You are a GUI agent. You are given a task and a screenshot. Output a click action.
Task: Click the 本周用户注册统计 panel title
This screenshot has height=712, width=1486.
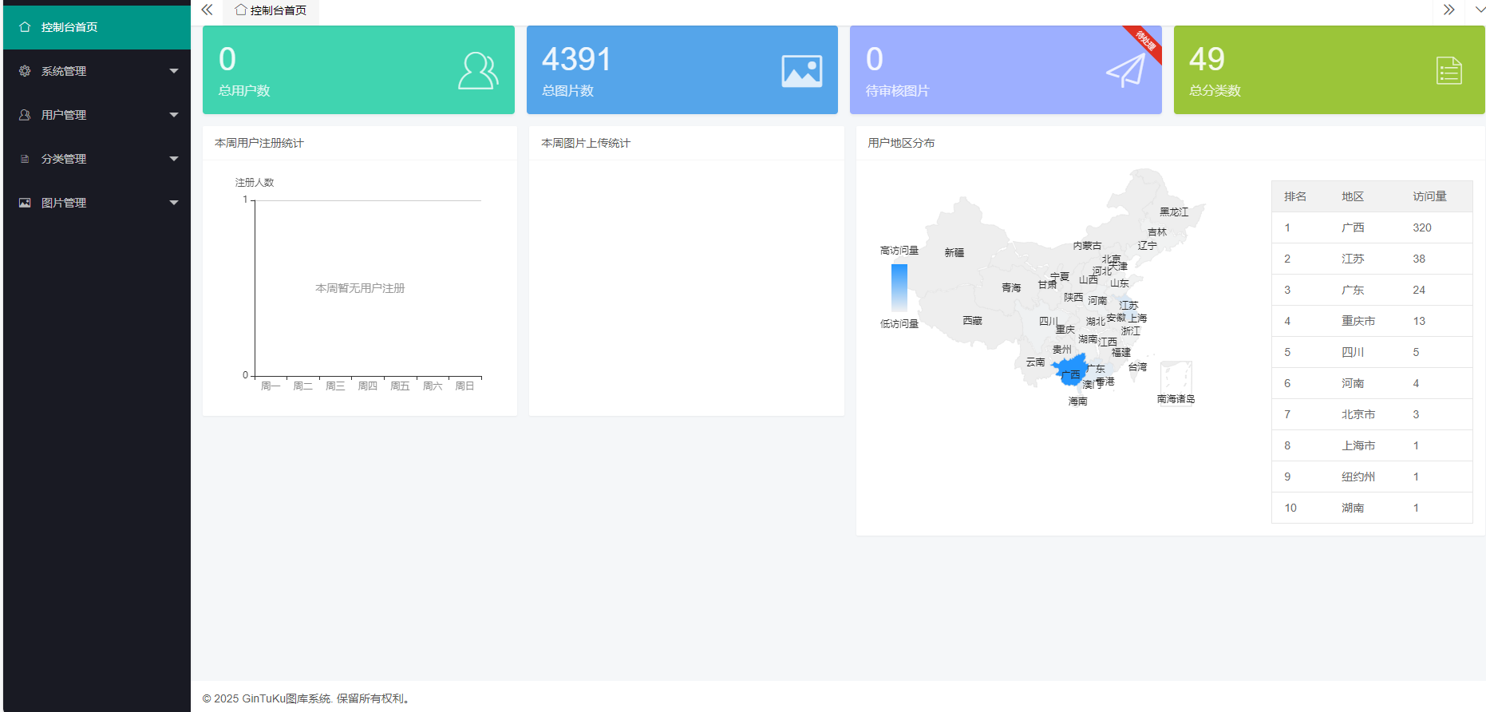pyautogui.click(x=259, y=143)
